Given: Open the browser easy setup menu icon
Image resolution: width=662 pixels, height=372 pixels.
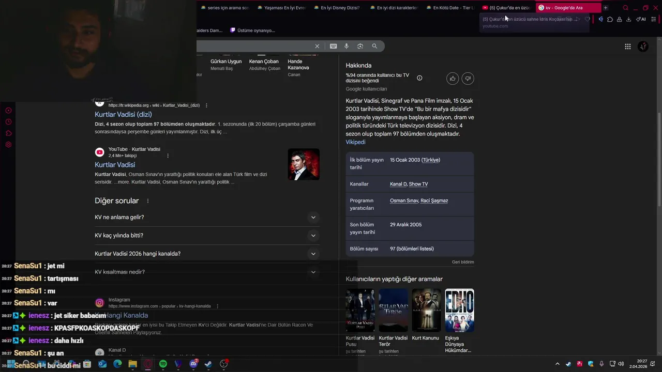Looking at the screenshot, I should 654,19.
